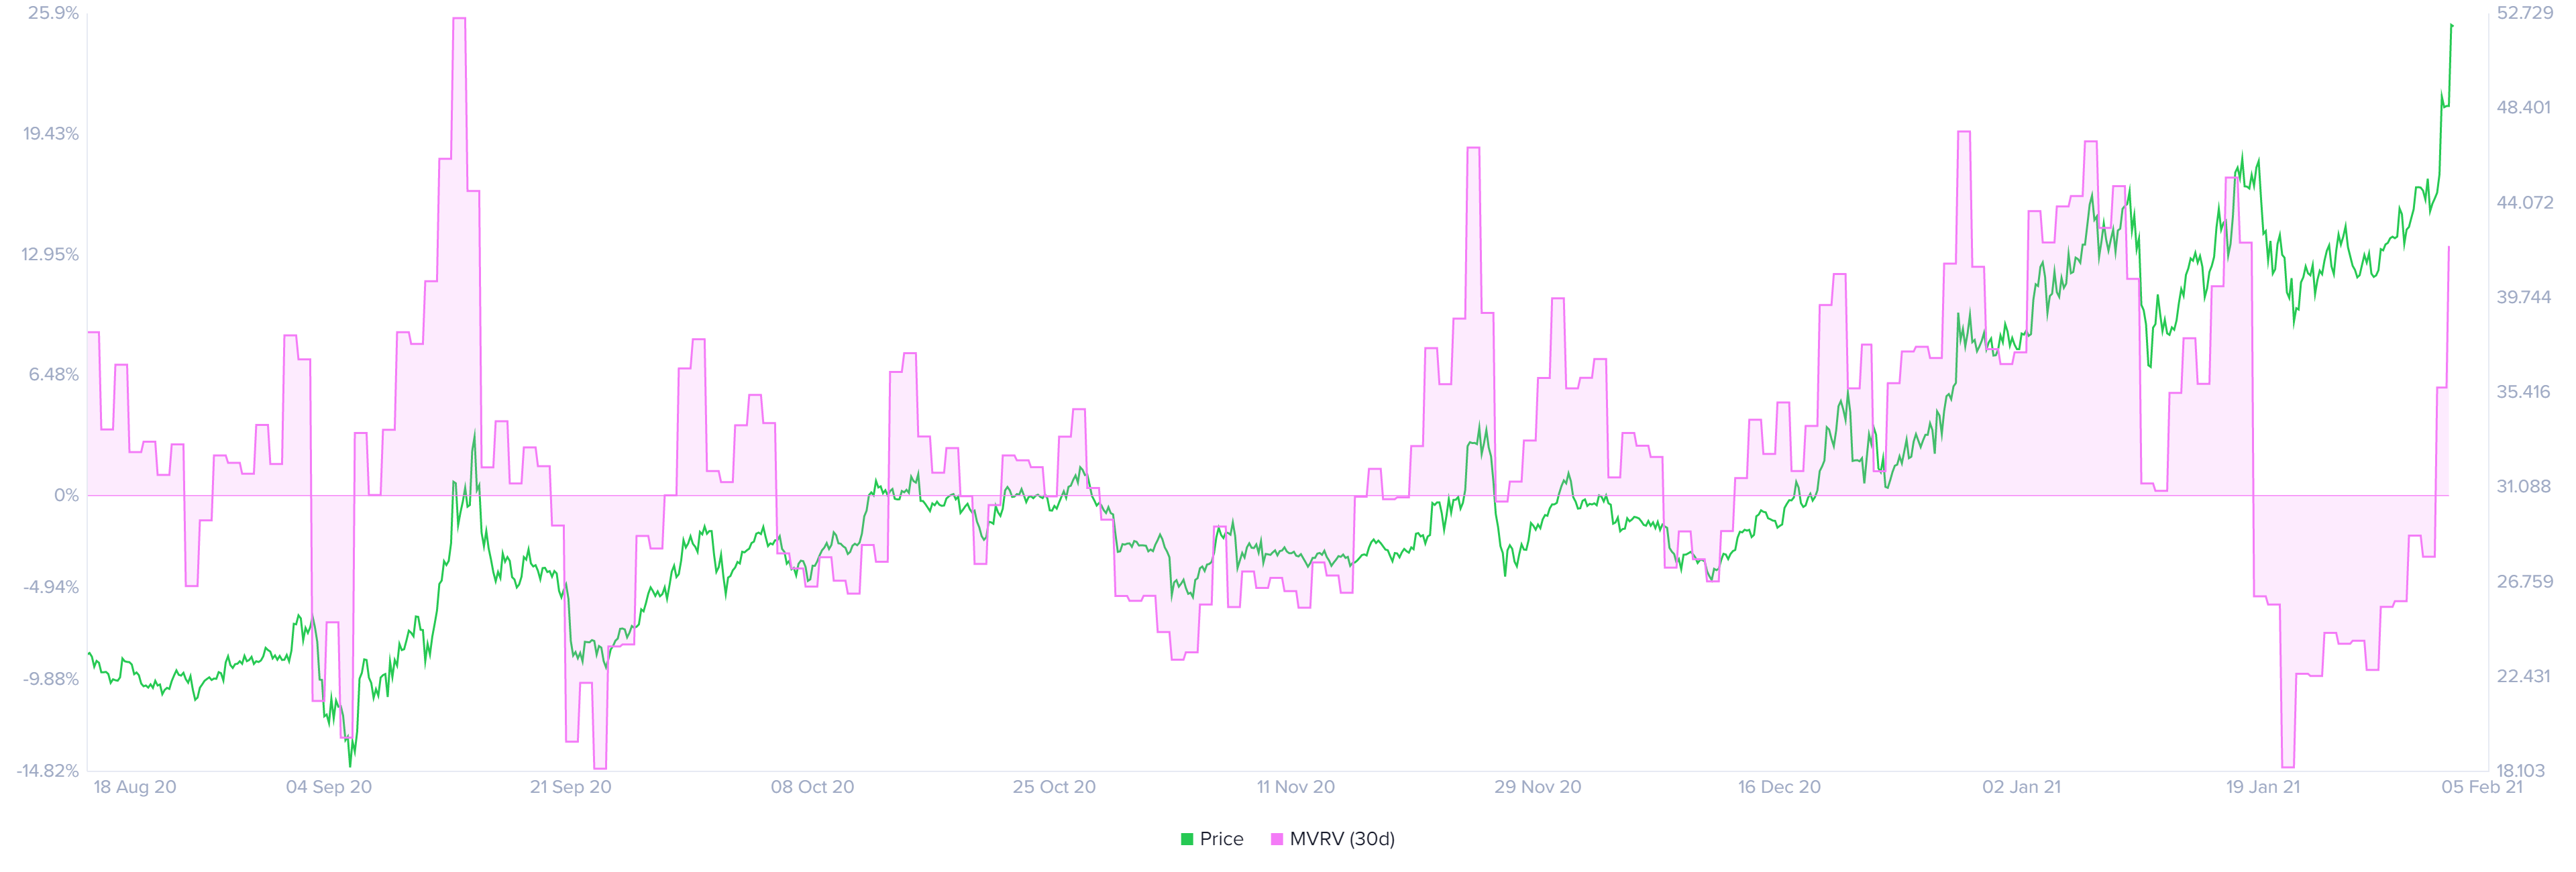Image resolution: width=2576 pixels, height=872 pixels.
Task: Click the 35.416 right axis label
Action: [2524, 392]
